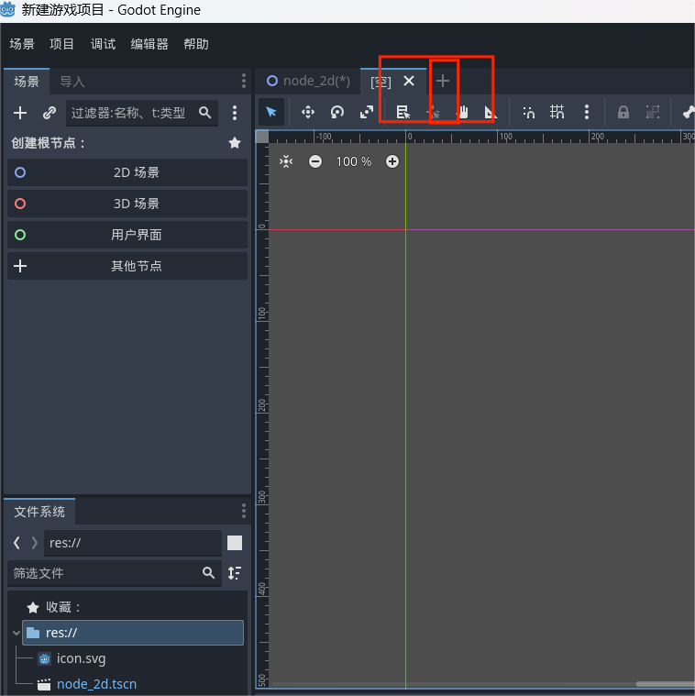
Task: Toggle smart snapping in the toolbar
Action: pos(529,112)
